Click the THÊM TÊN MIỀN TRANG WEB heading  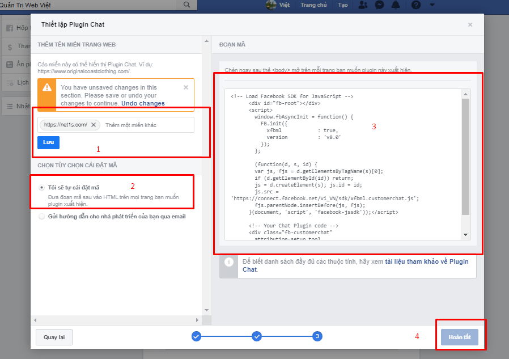[x=77, y=44]
